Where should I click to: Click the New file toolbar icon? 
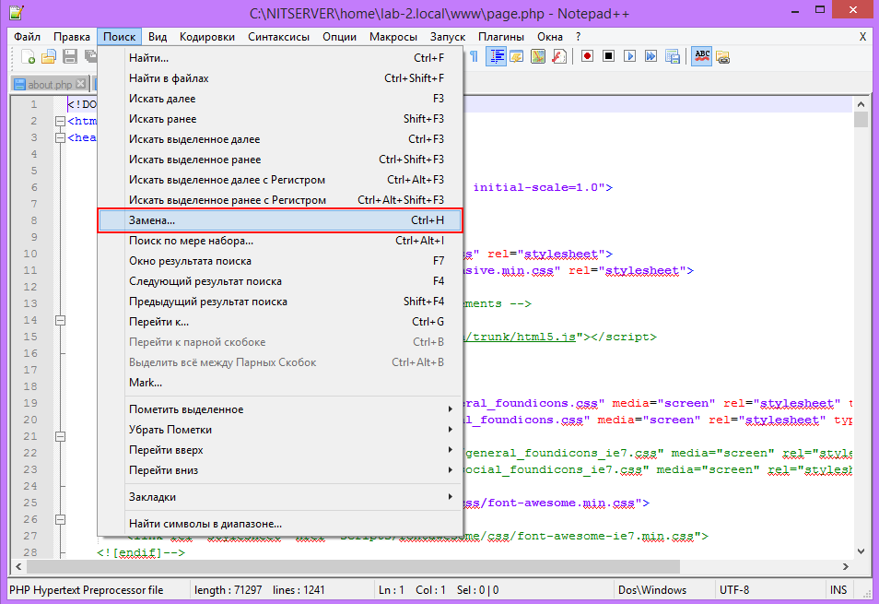pyautogui.click(x=29, y=56)
